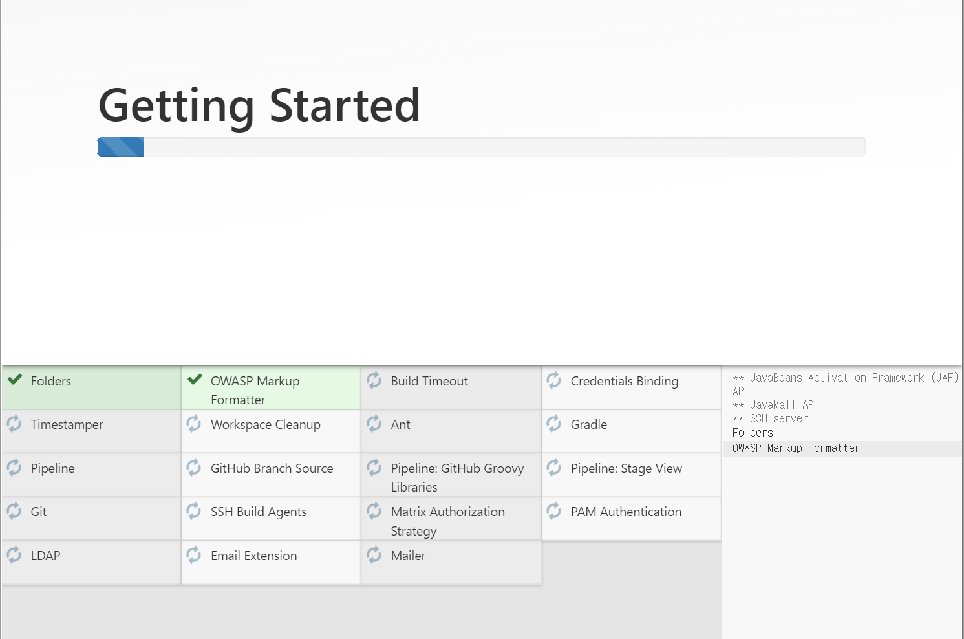Click Pipeline: Stage View plugin name

click(627, 468)
